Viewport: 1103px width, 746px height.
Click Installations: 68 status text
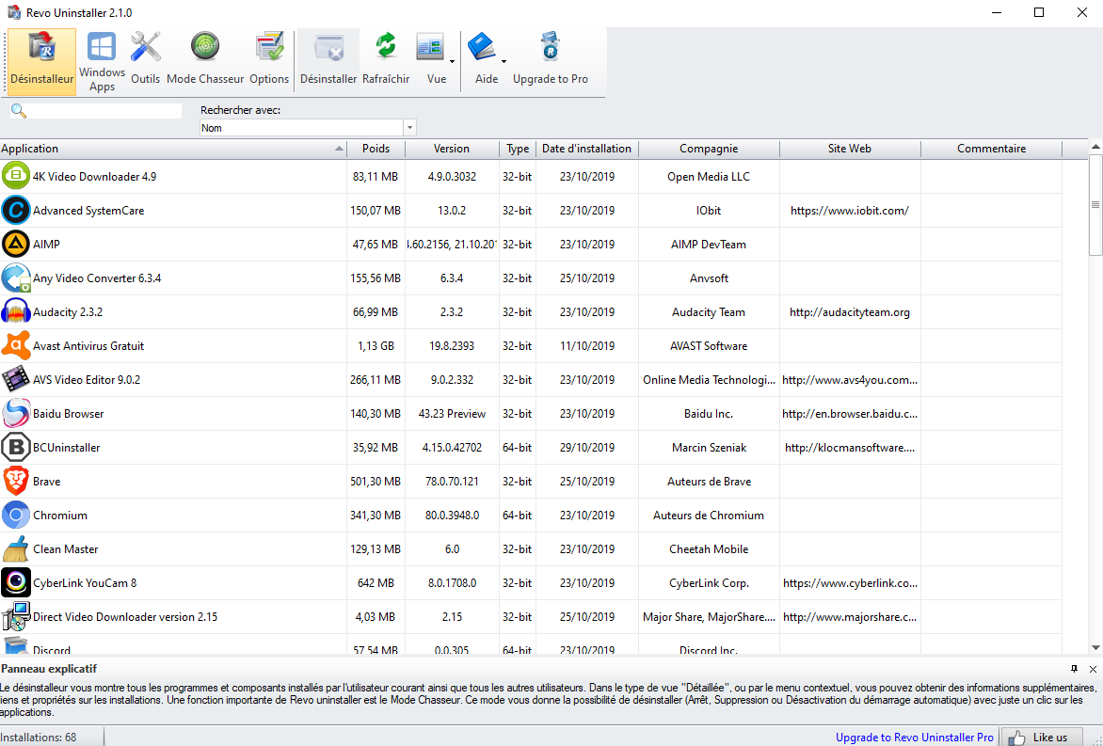tap(39, 737)
